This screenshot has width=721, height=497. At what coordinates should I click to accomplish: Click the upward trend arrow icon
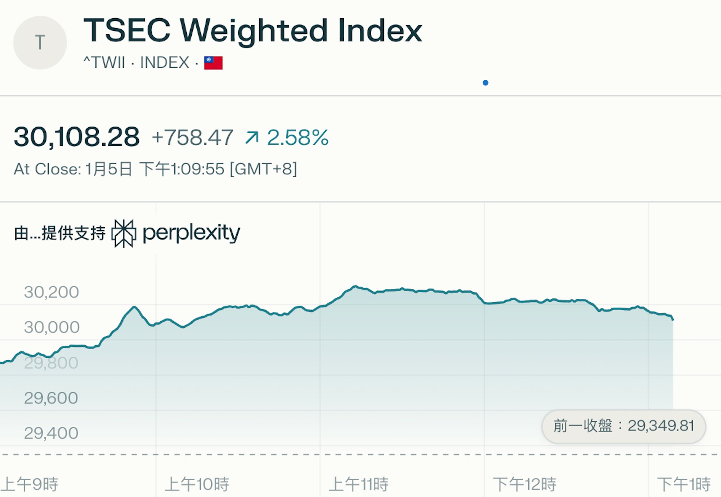[252, 137]
